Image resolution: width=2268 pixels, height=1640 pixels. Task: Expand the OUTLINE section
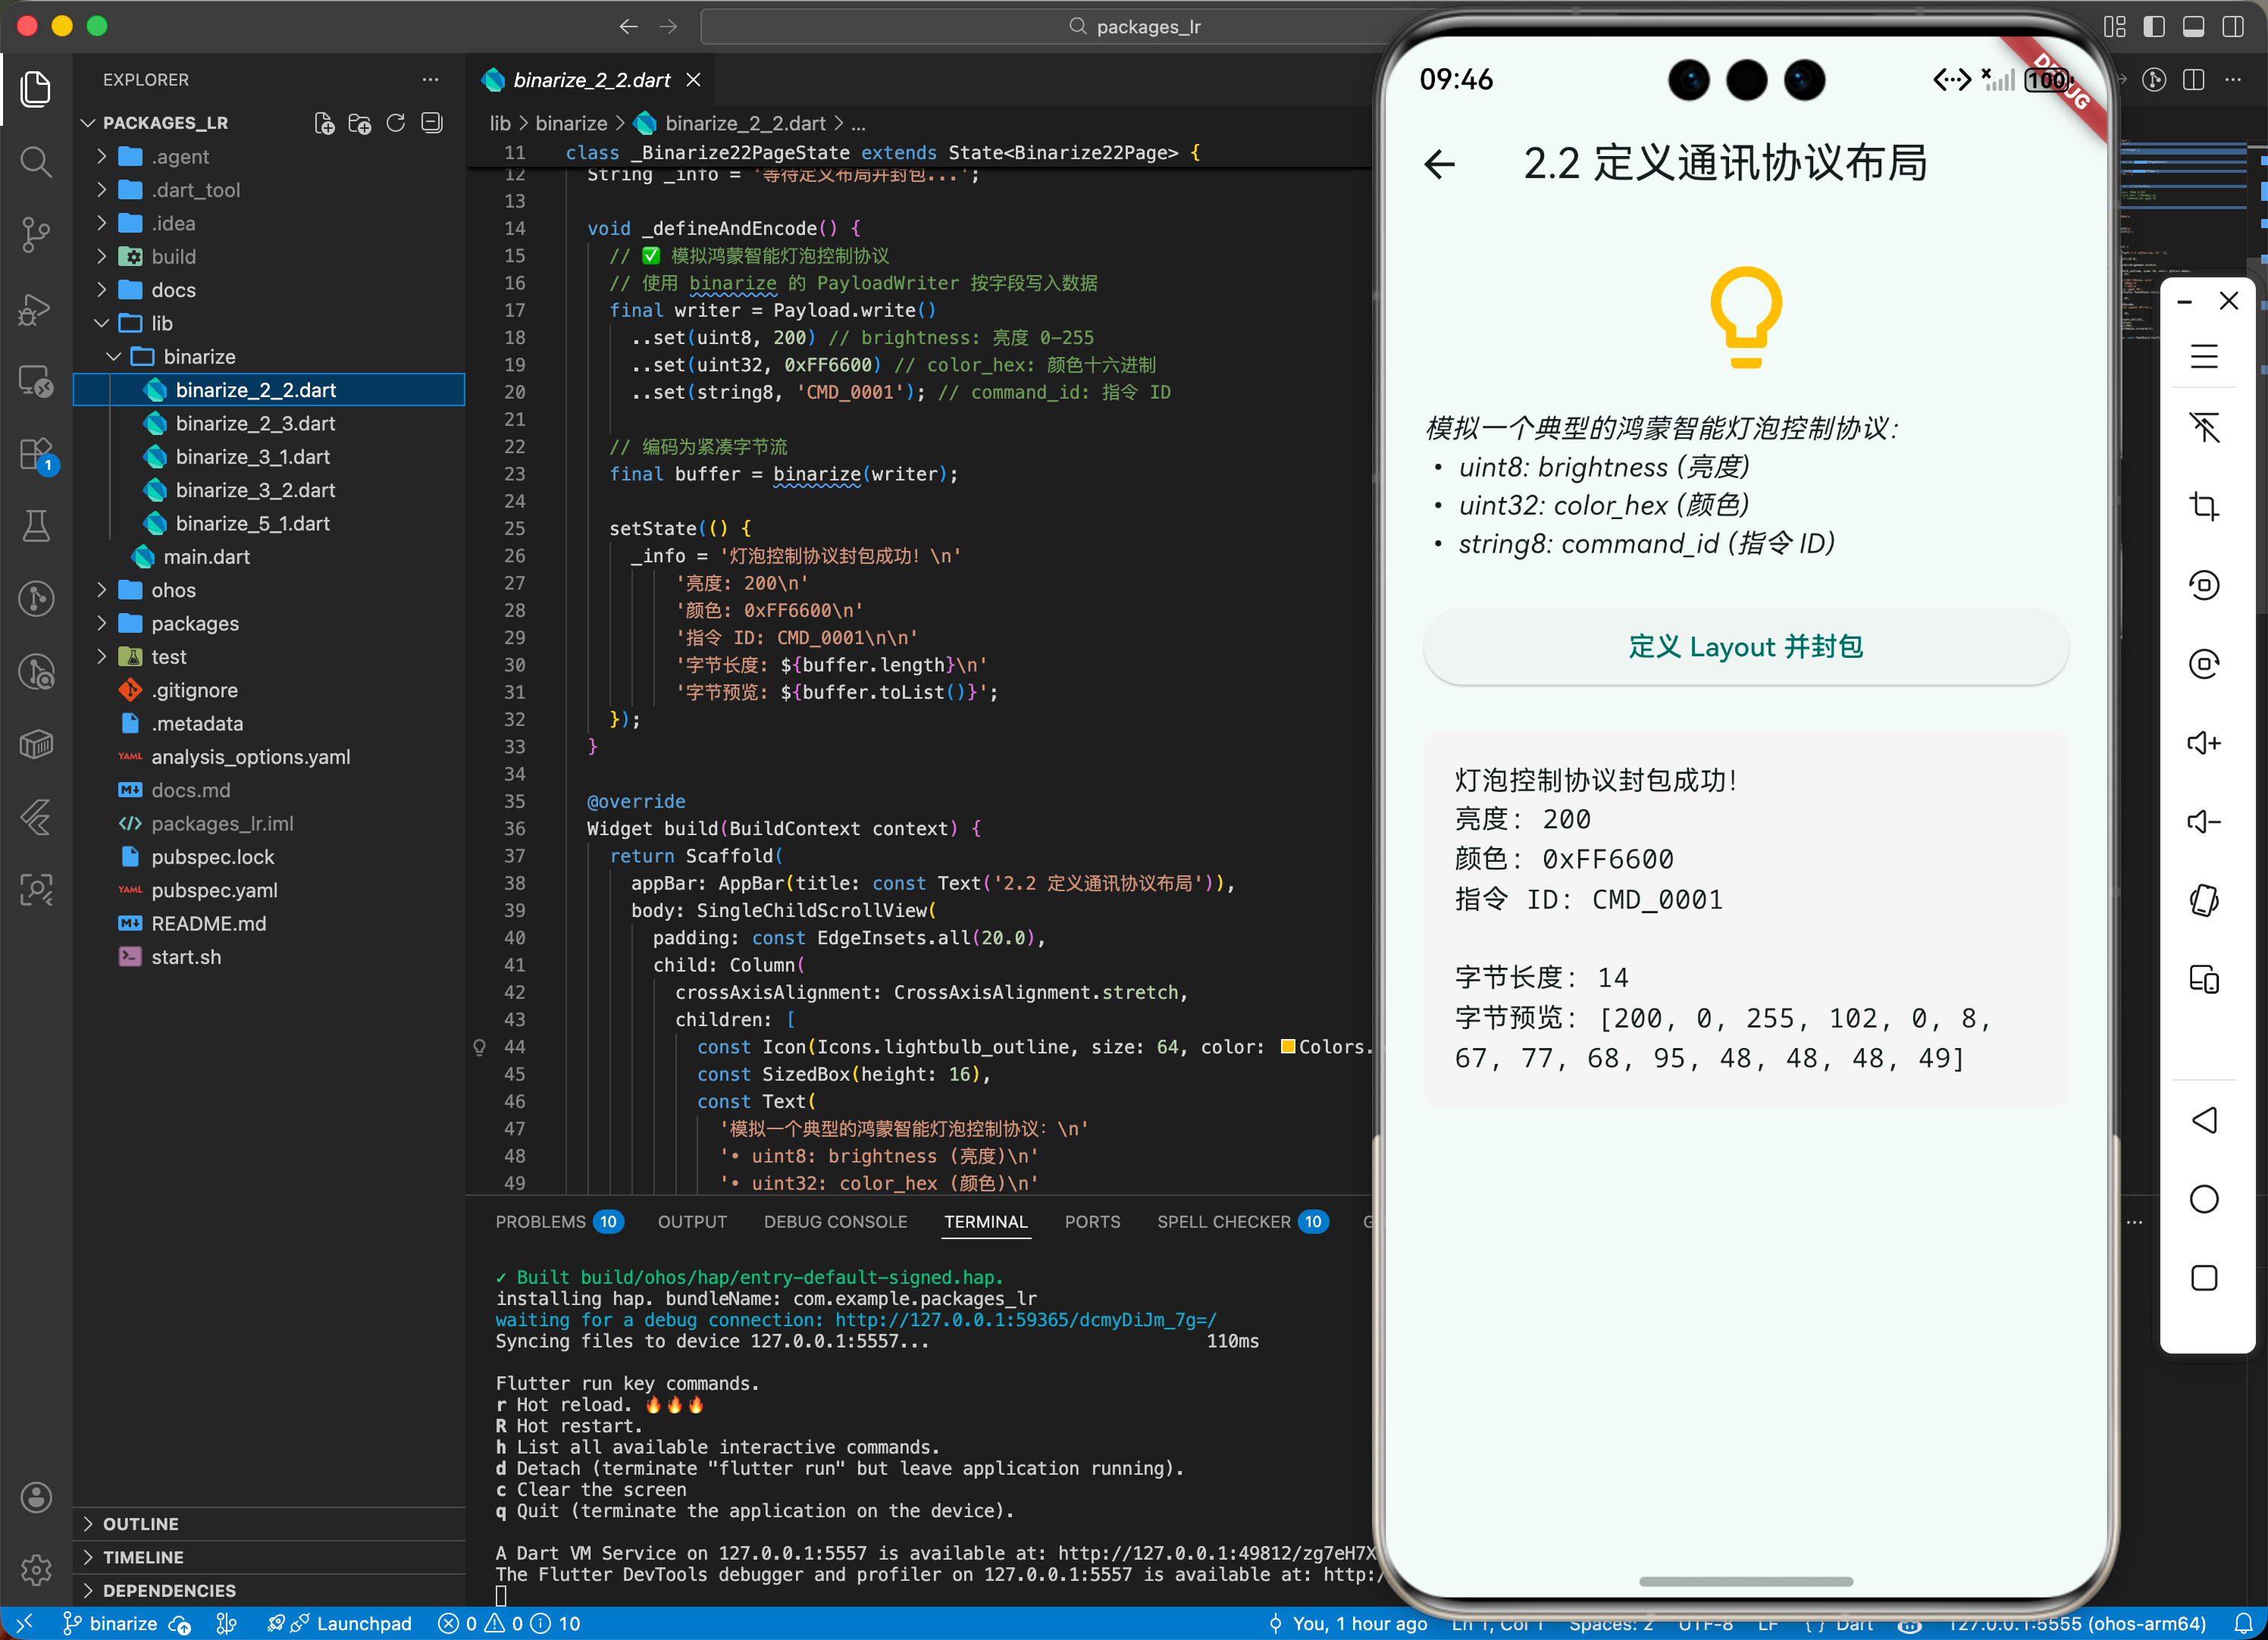tap(140, 1524)
